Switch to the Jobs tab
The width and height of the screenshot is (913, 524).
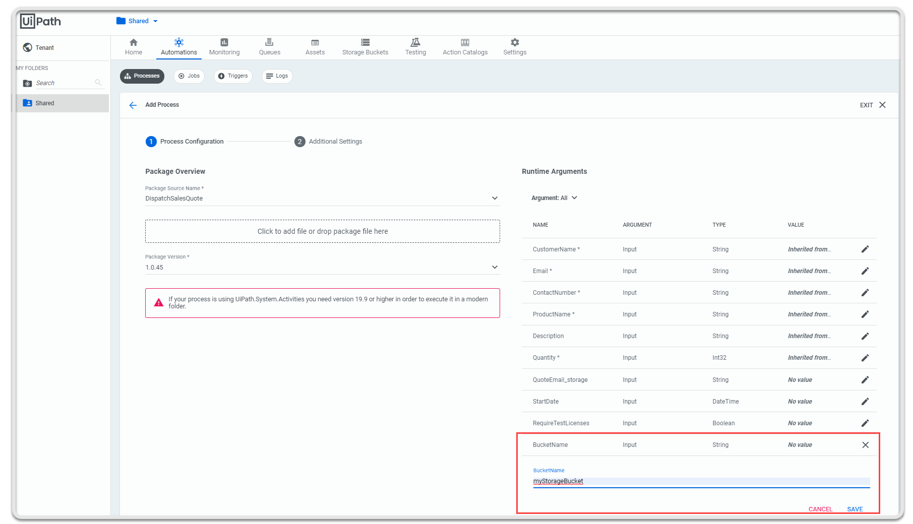click(189, 76)
